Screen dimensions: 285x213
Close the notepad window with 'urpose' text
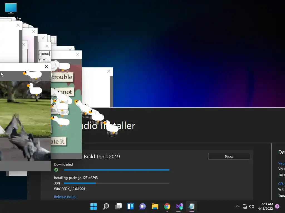click(x=47, y=46)
